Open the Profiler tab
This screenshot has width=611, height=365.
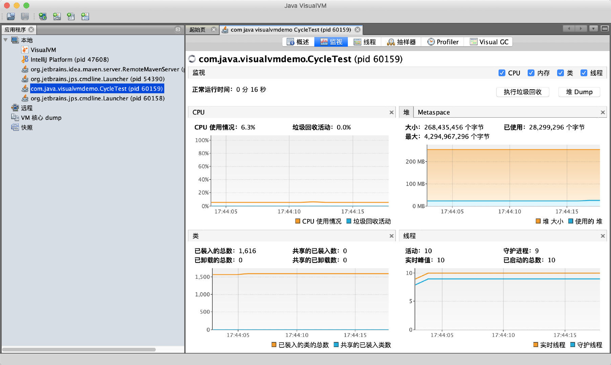(443, 42)
